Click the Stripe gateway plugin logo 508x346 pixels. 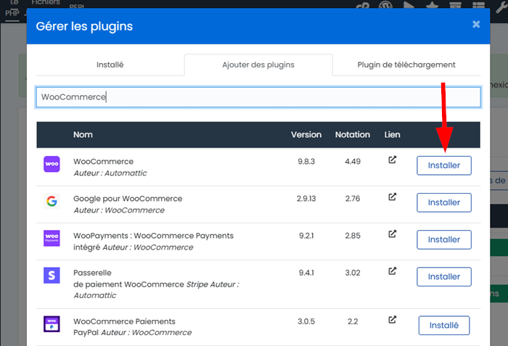coord(52,276)
